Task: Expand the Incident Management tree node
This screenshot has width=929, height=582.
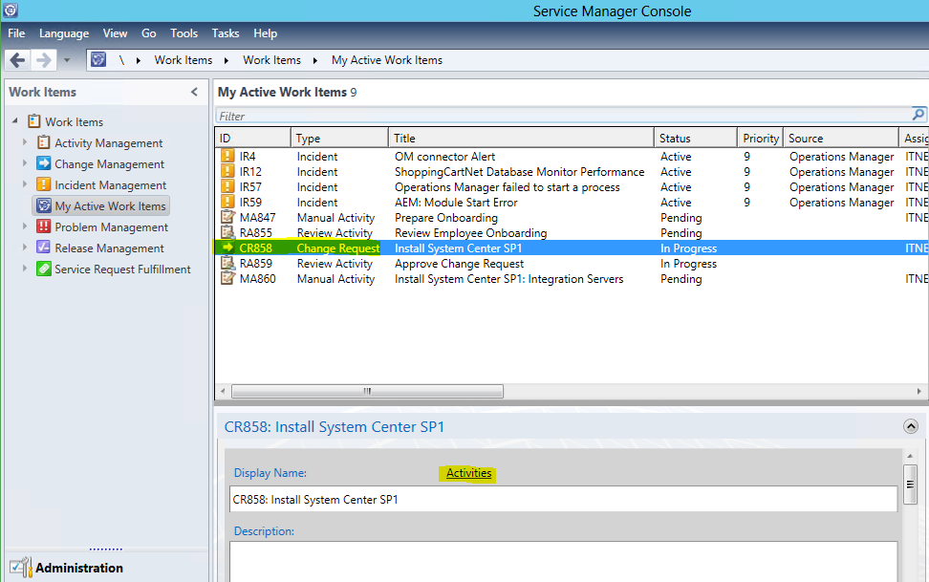Action: coord(26,185)
